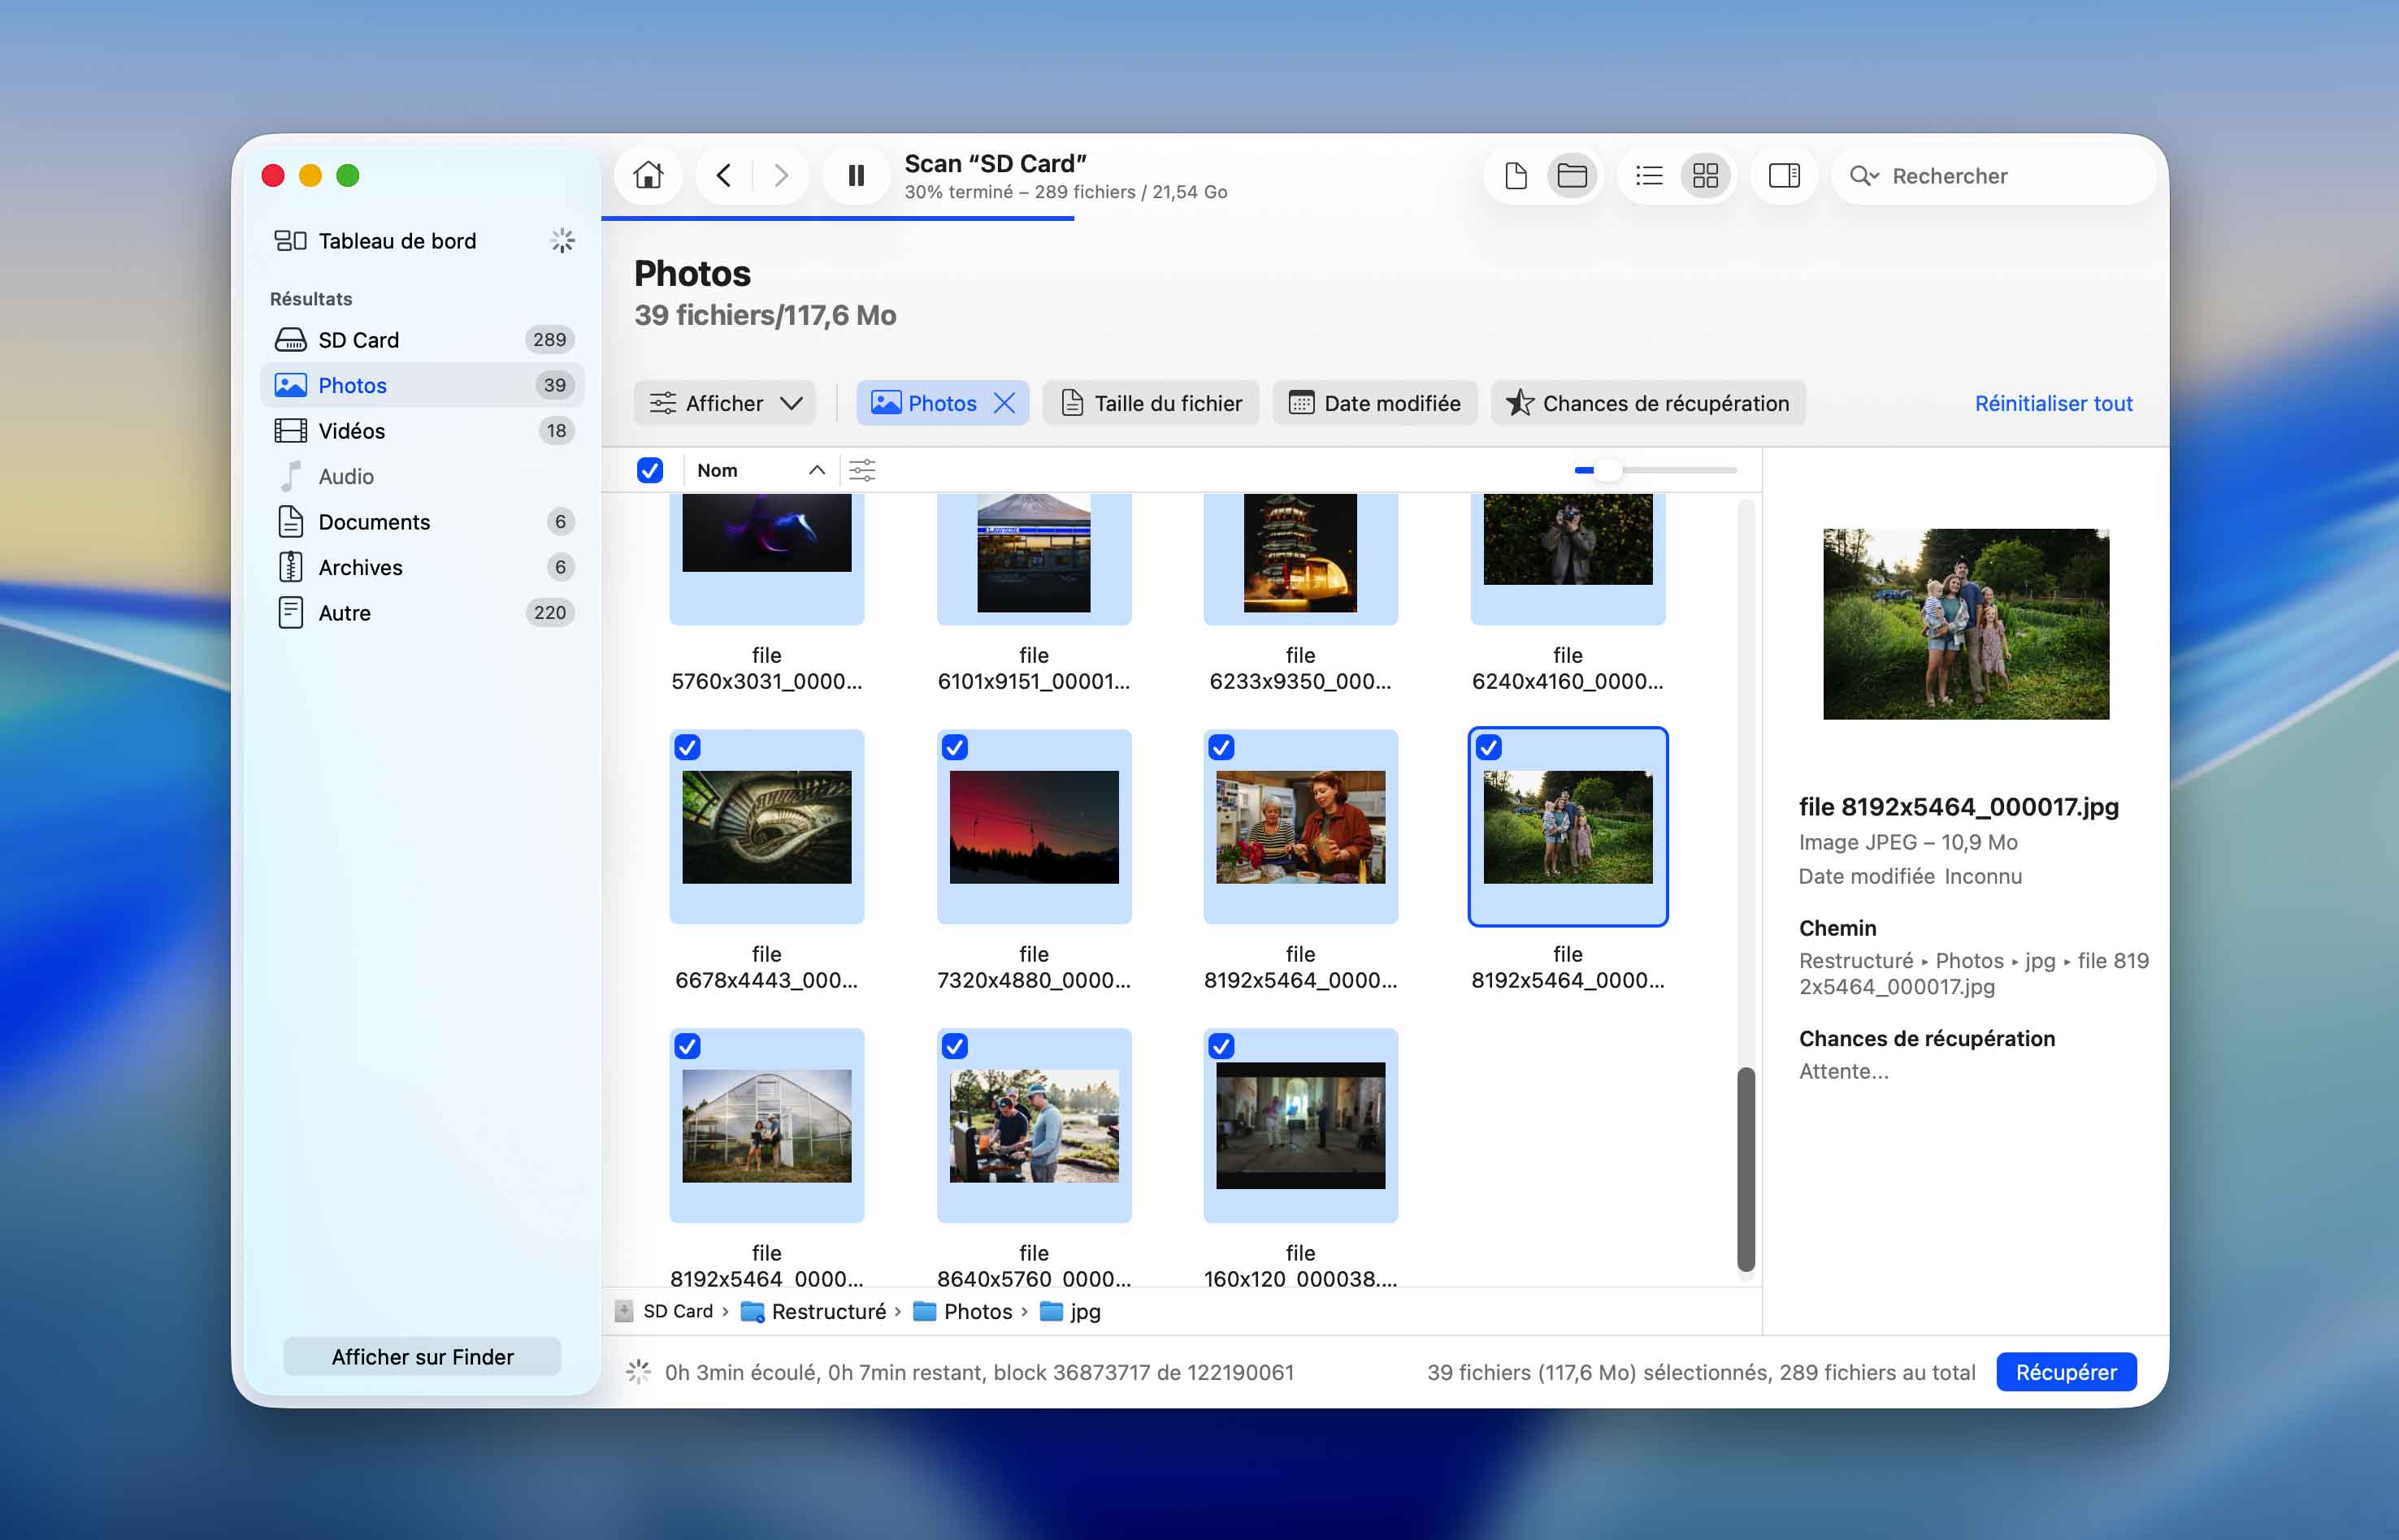Open the Date modifiée filter
Screen dimensions: 2399x1540
1374,403
